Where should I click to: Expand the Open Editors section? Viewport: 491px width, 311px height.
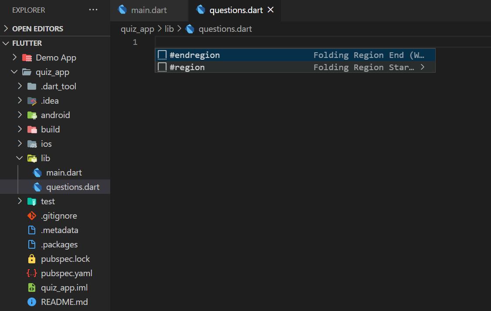(x=6, y=29)
